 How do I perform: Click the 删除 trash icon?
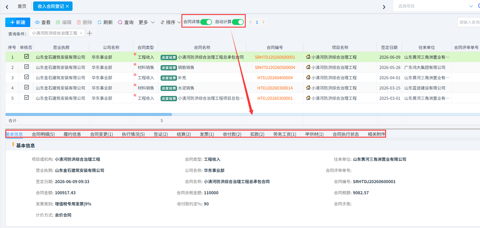click(79, 22)
